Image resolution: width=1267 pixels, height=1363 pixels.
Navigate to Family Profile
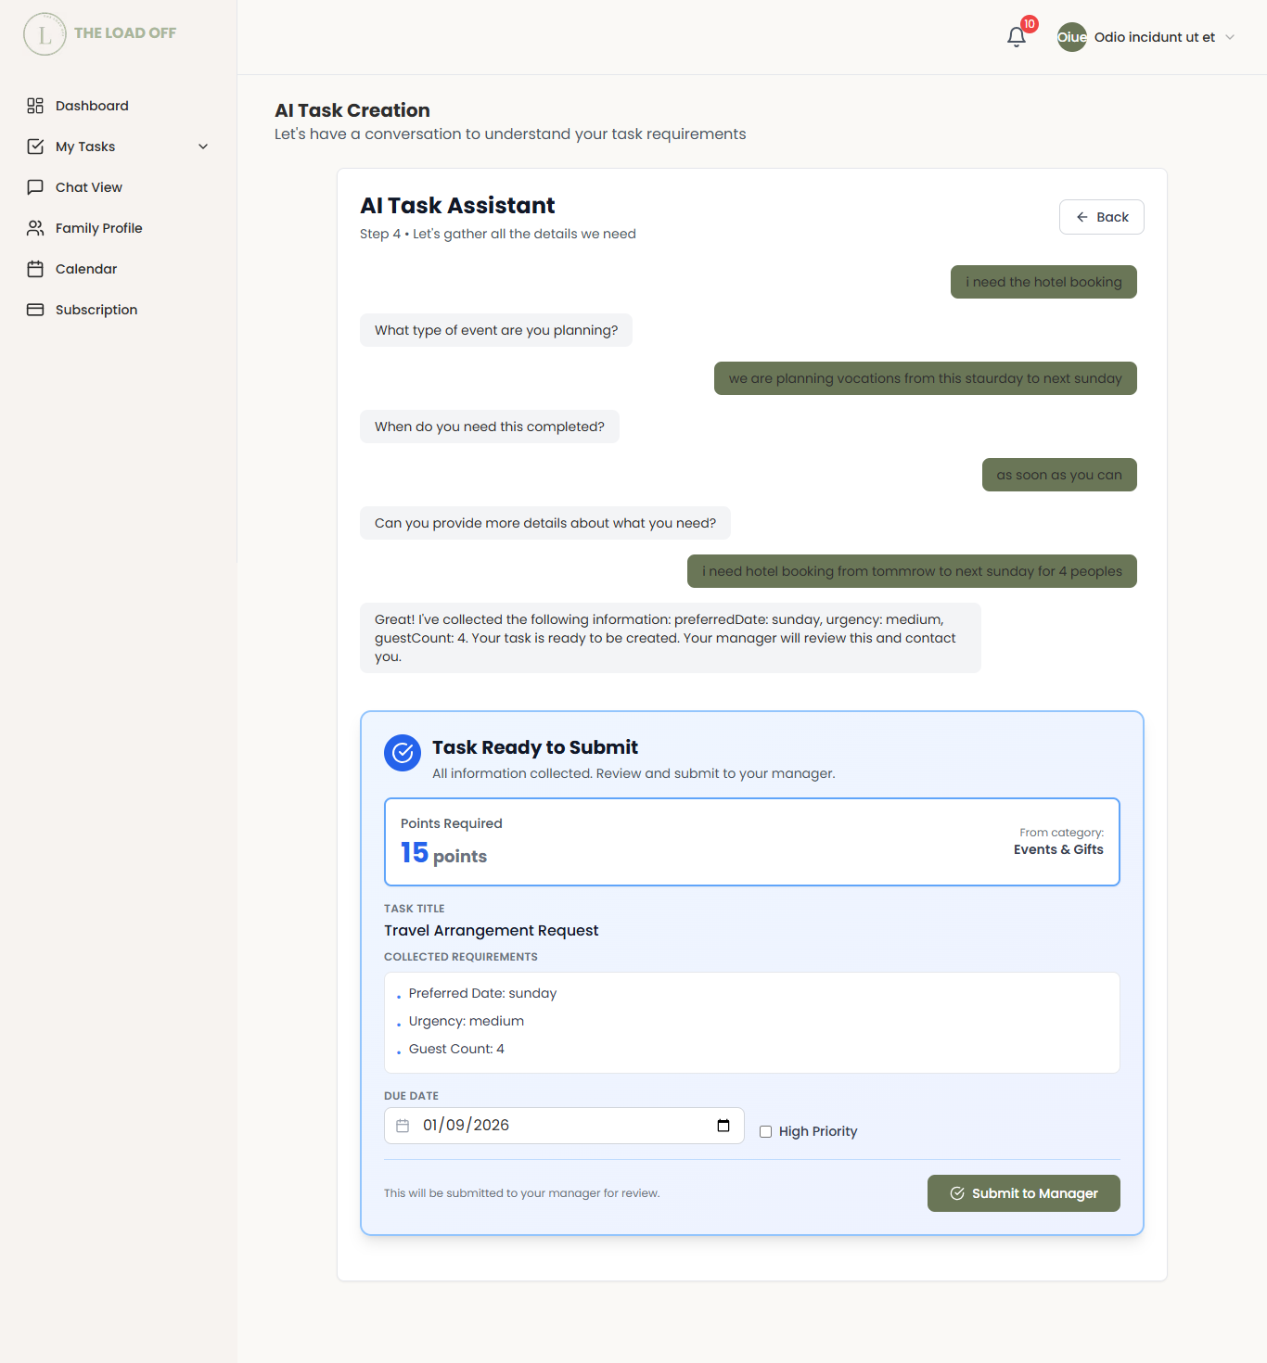[119, 228]
